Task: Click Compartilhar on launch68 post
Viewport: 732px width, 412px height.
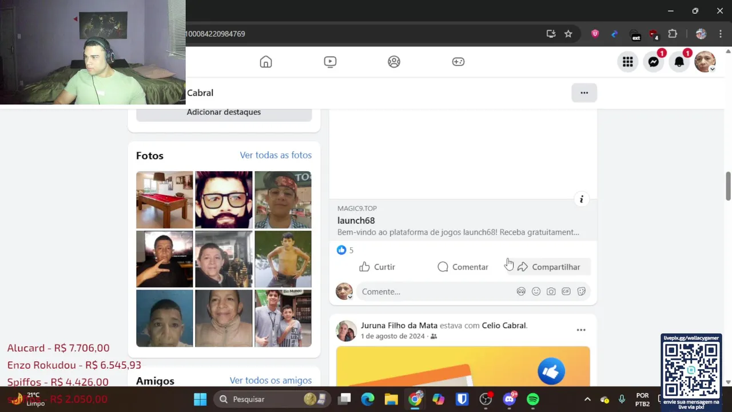Action: coord(548,267)
